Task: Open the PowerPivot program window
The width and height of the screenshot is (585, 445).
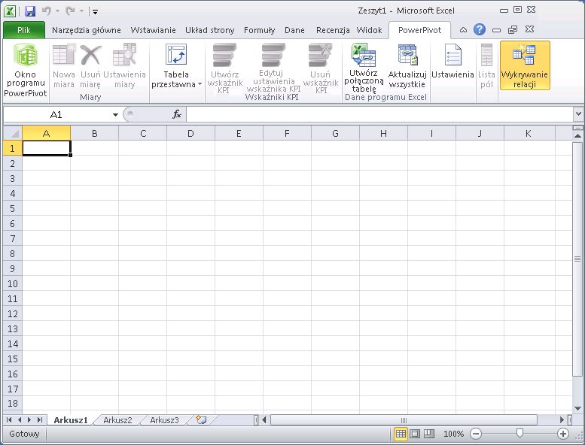Action: coord(26,70)
